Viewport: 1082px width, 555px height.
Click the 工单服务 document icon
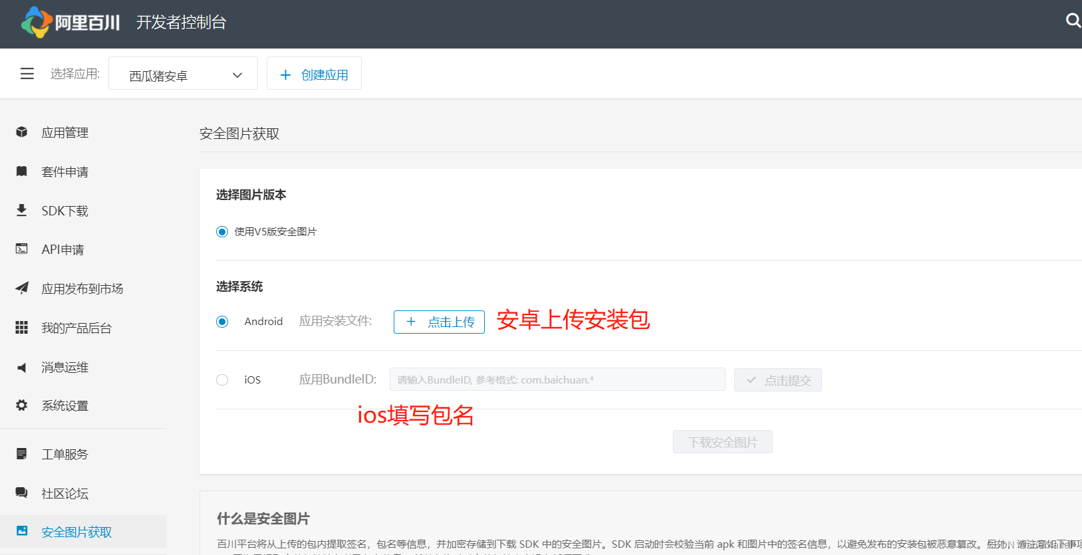22,454
